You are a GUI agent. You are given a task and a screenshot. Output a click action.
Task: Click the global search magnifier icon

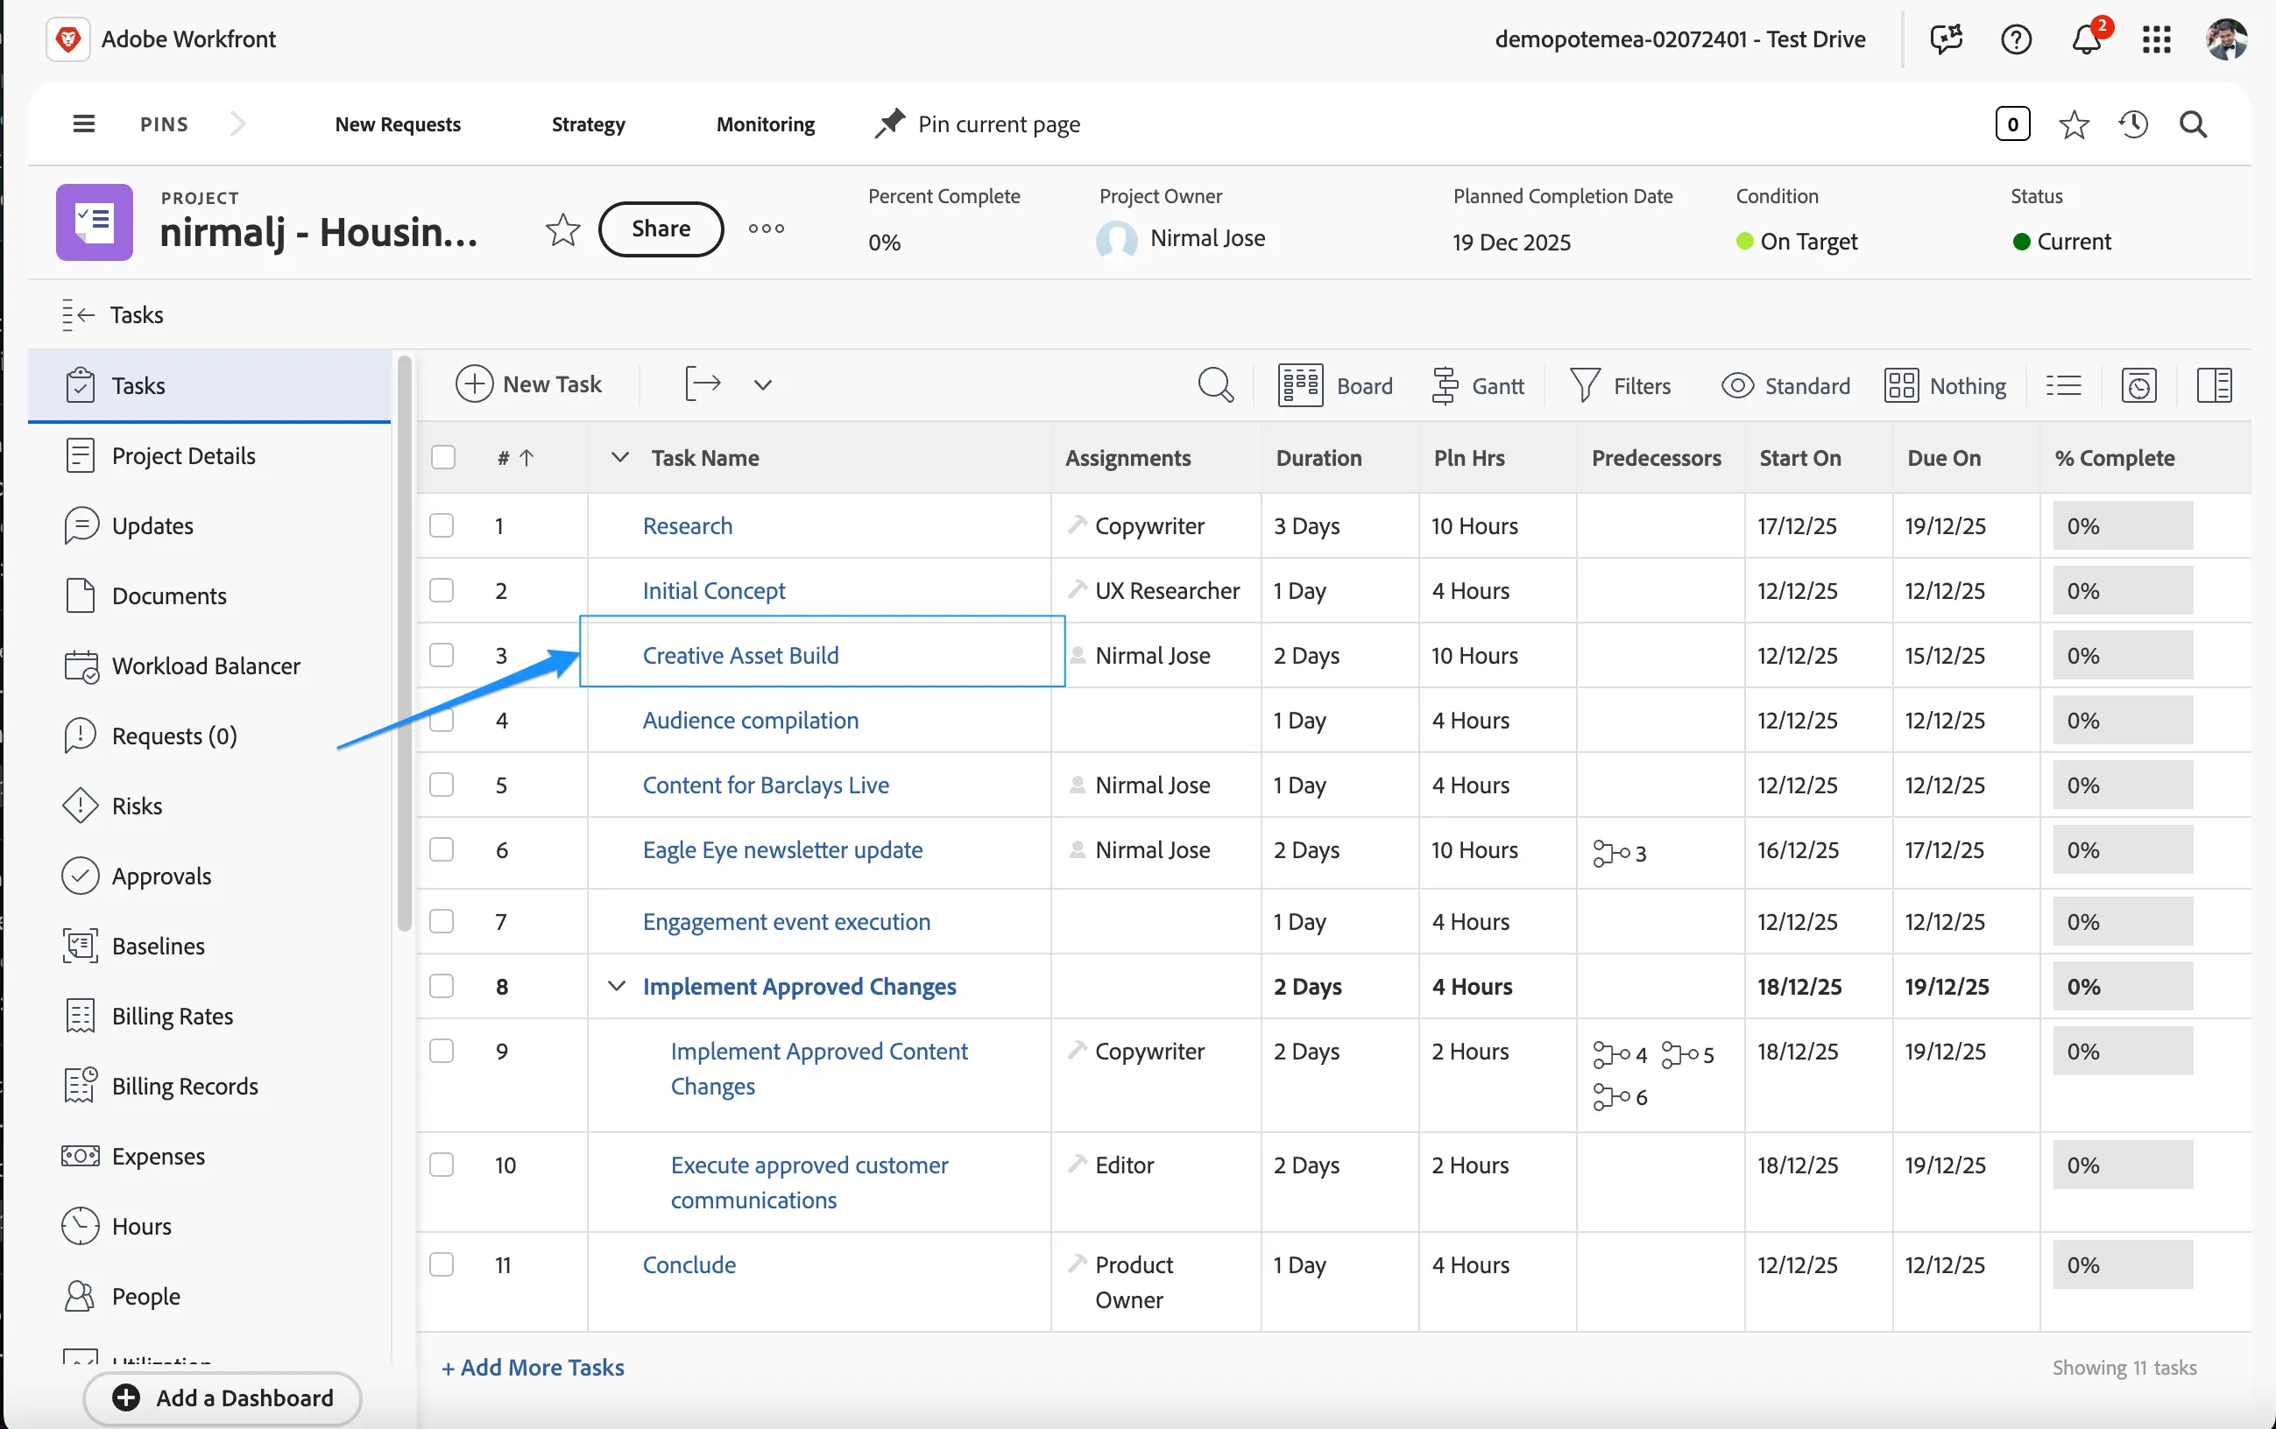[2193, 123]
